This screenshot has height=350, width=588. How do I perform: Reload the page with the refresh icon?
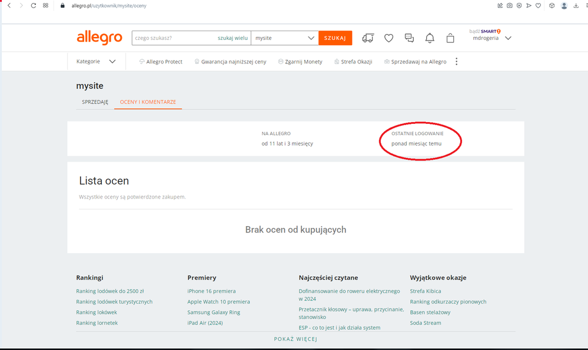(34, 6)
